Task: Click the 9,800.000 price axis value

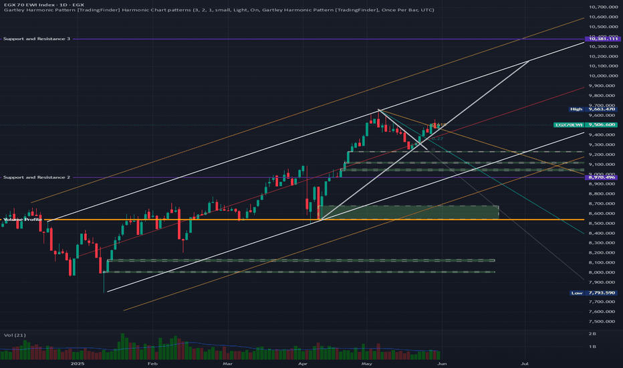Action: (603, 96)
